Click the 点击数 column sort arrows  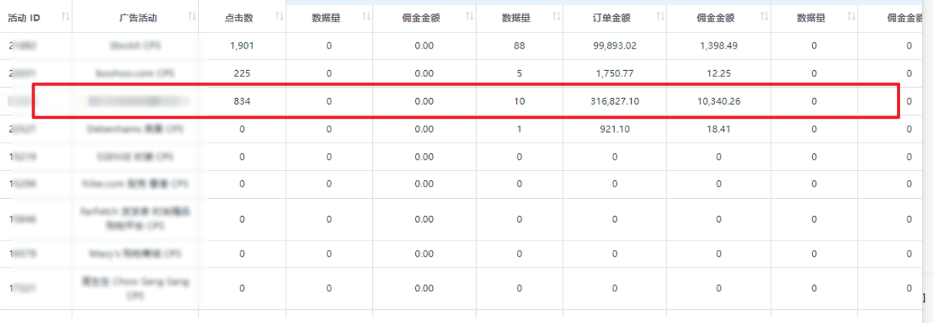(279, 17)
